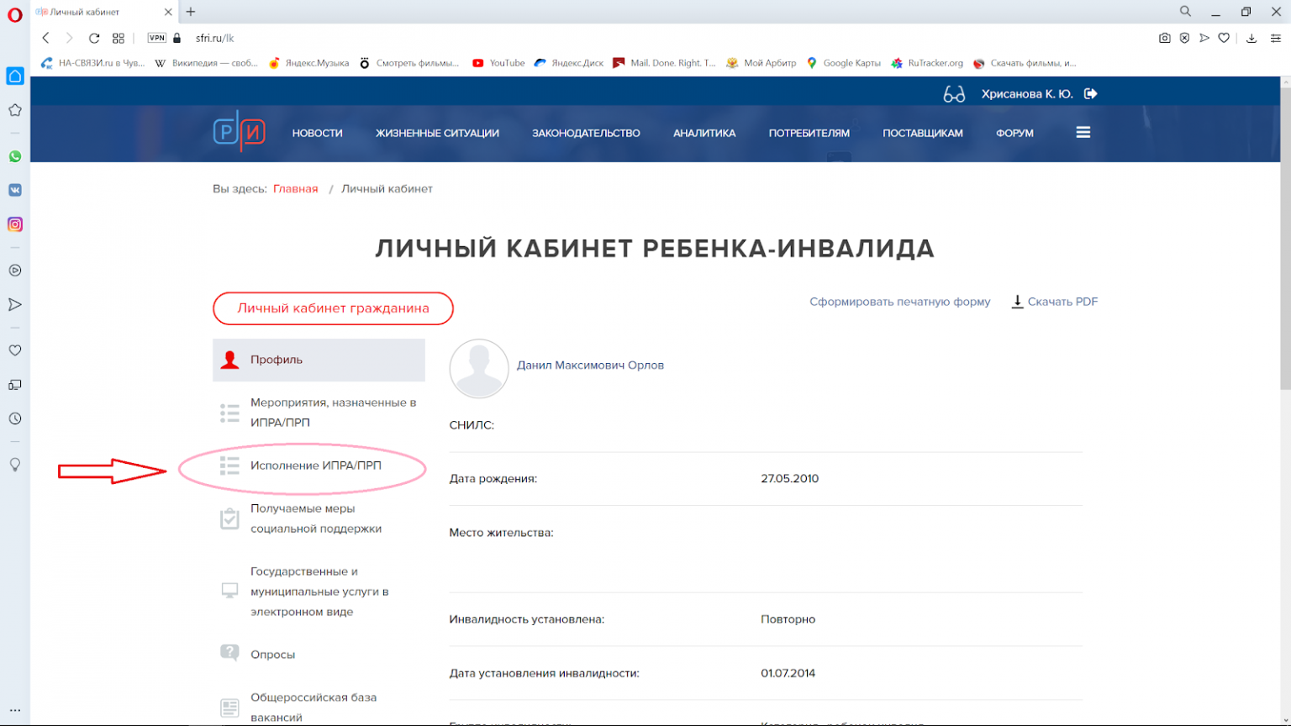Open the hamburger menu in the navigation bar

click(x=1083, y=133)
